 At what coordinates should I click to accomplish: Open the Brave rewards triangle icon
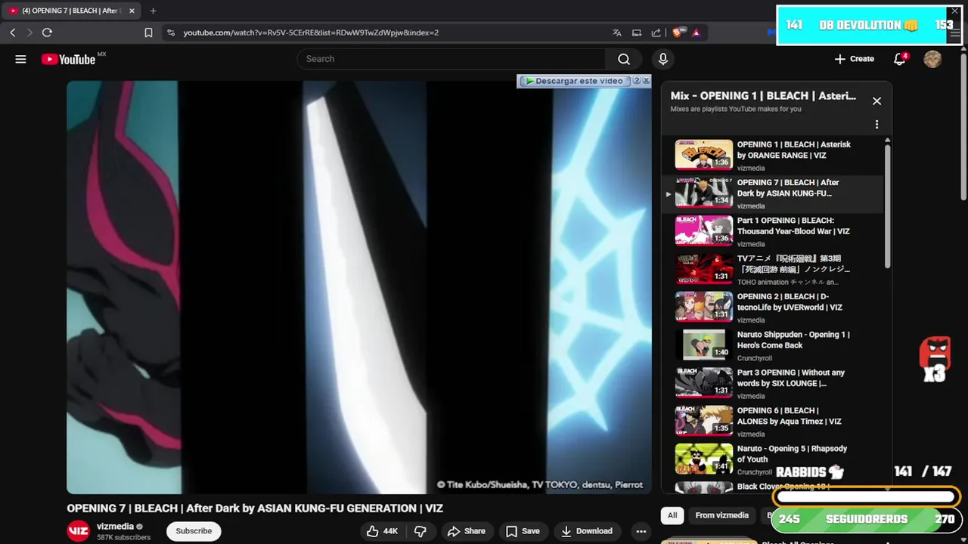click(x=696, y=32)
